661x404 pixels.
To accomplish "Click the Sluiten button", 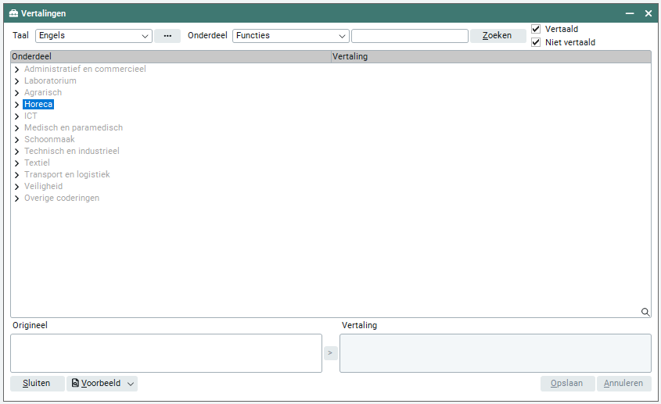I will click(x=37, y=384).
